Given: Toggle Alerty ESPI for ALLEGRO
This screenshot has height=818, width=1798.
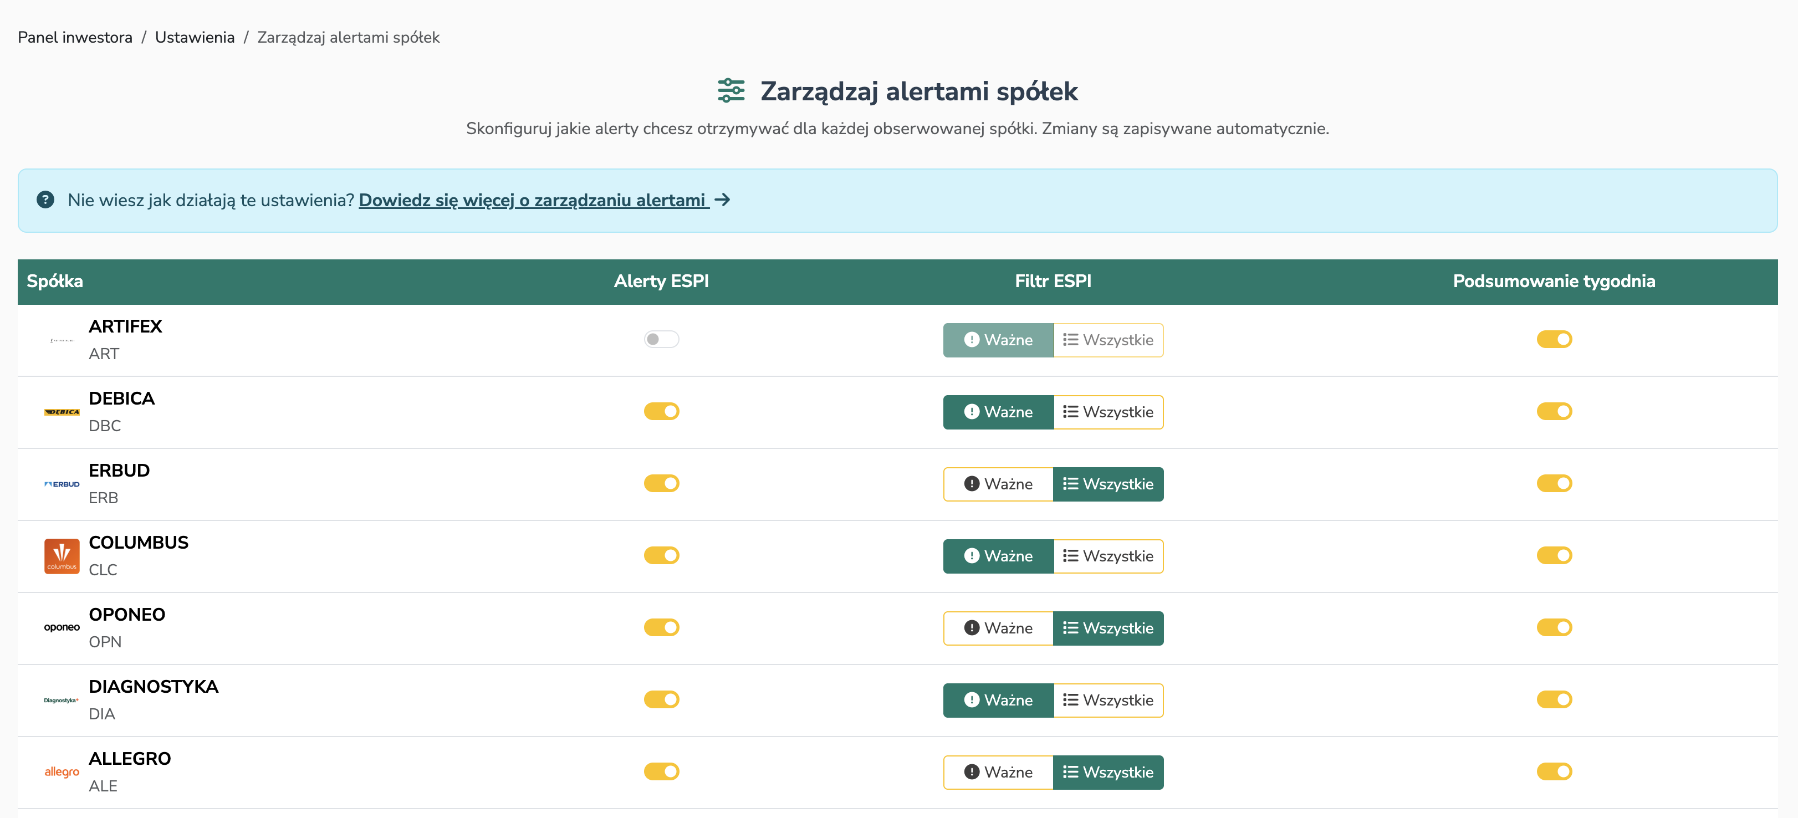Looking at the screenshot, I should pyautogui.click(x=660, y=771).
